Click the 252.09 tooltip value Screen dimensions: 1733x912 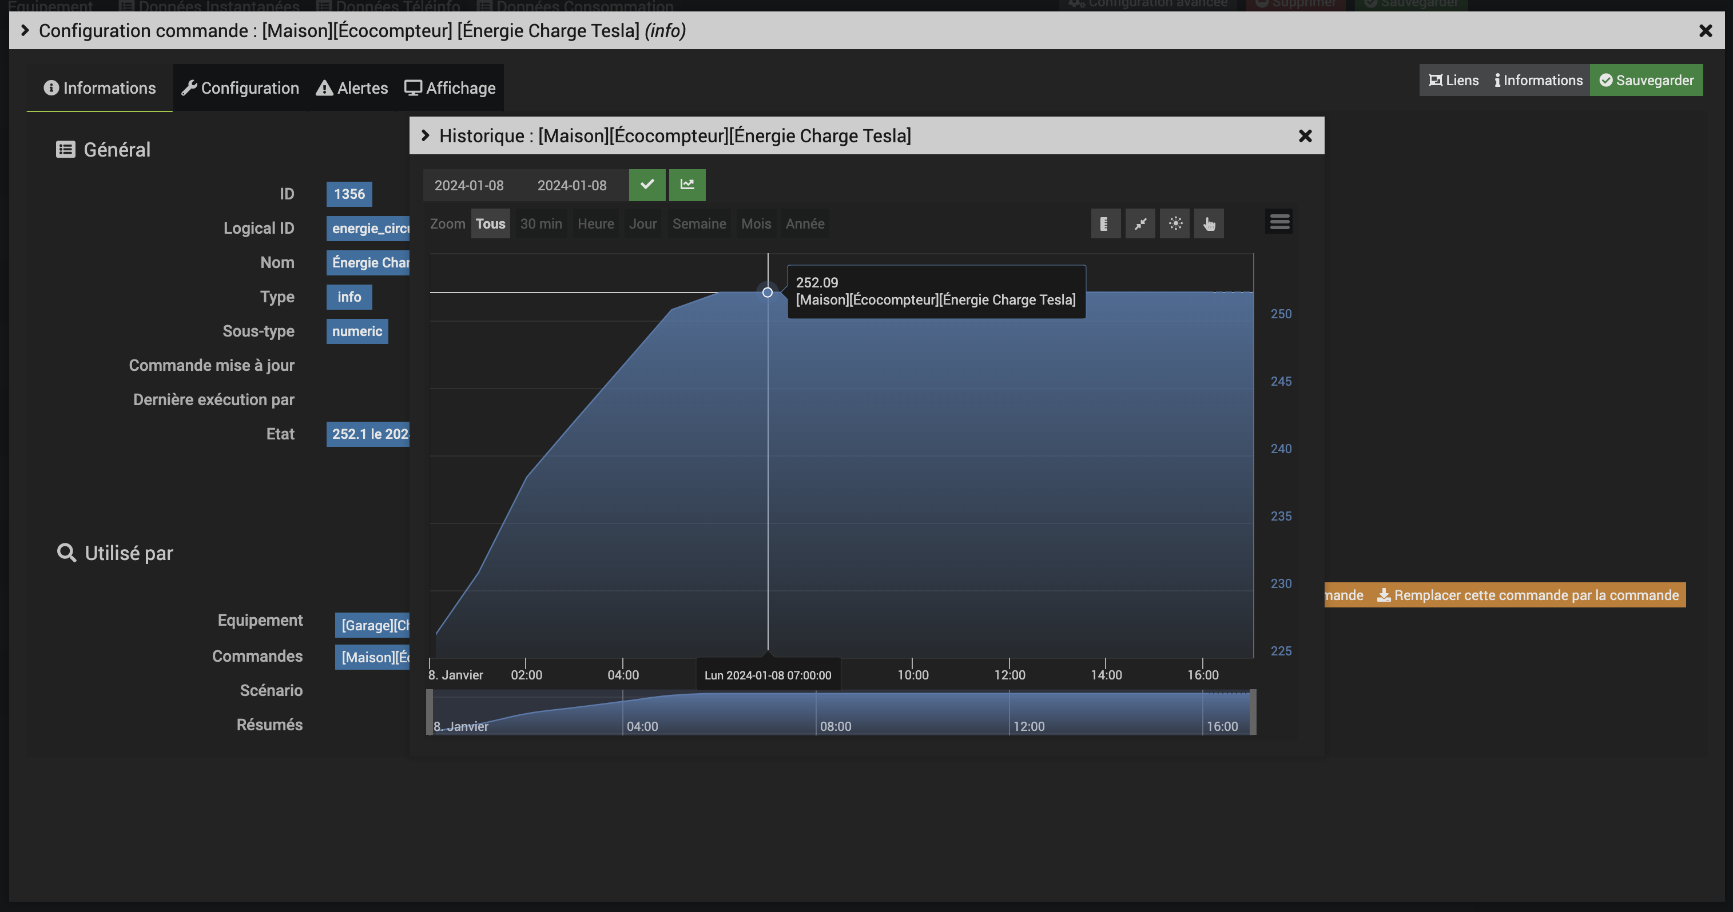[817, 283]
